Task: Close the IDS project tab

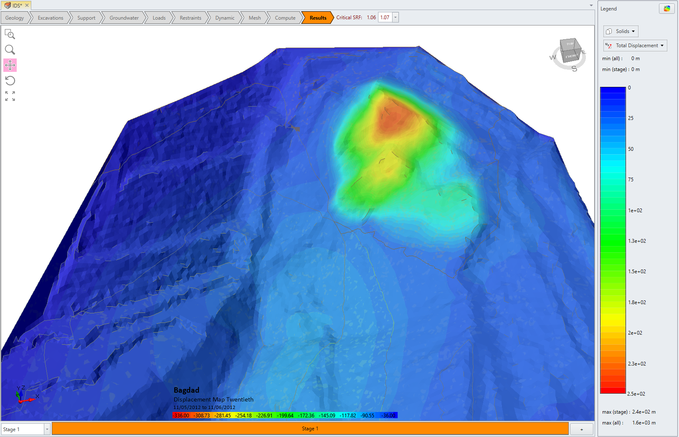Action: (27, 5)
